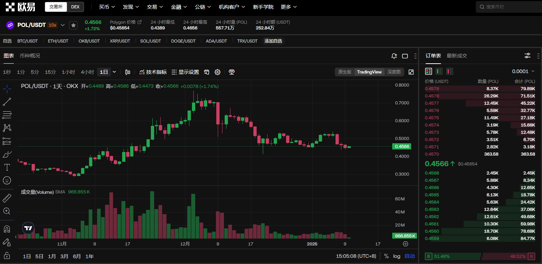The height and width of the screenshot is (264, 542).
Task: Open 技术指标 indicators button
Action: [x=153, y=72]
